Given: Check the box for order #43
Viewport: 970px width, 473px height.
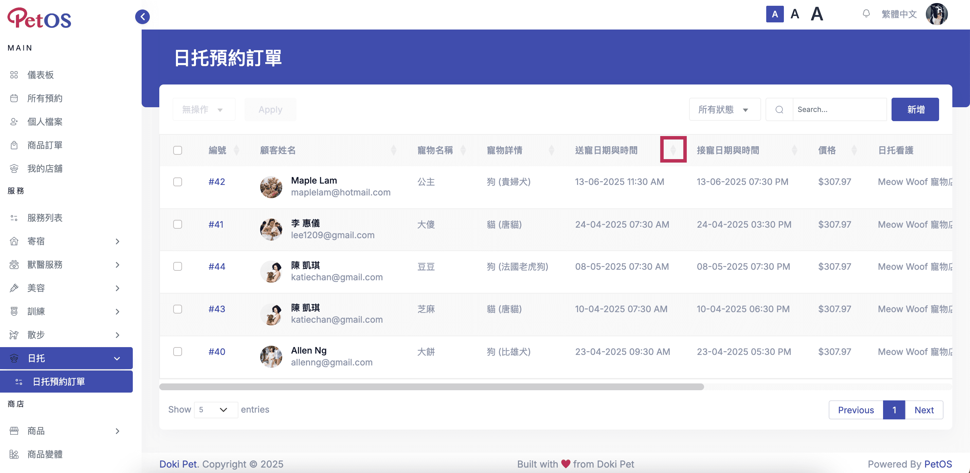Looking at the screenshot, I should click(177, 309).
